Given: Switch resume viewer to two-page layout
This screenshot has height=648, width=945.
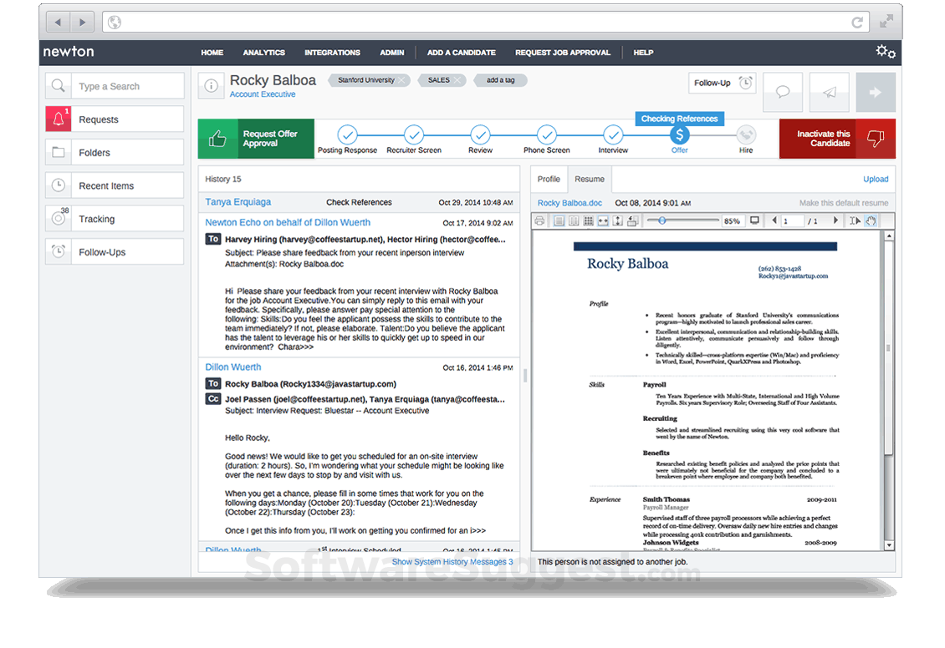Looking at the screenshot, I should pyautogui.click(x=573, y=220).
